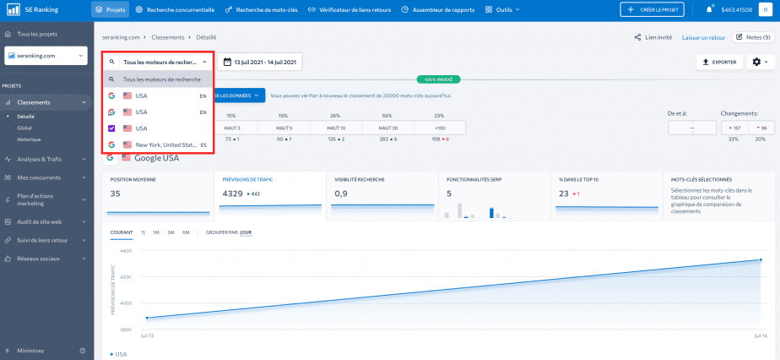
Task: Click the HAUT 30 filter cell
Action: tap(387, 128)
